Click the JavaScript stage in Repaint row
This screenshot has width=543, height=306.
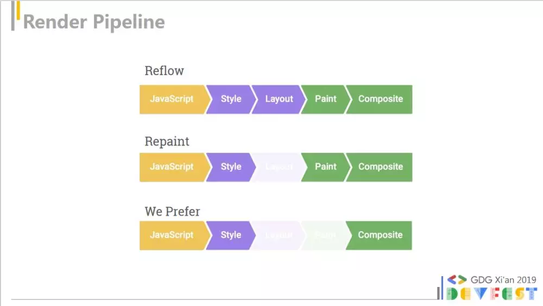coord(173,167)
